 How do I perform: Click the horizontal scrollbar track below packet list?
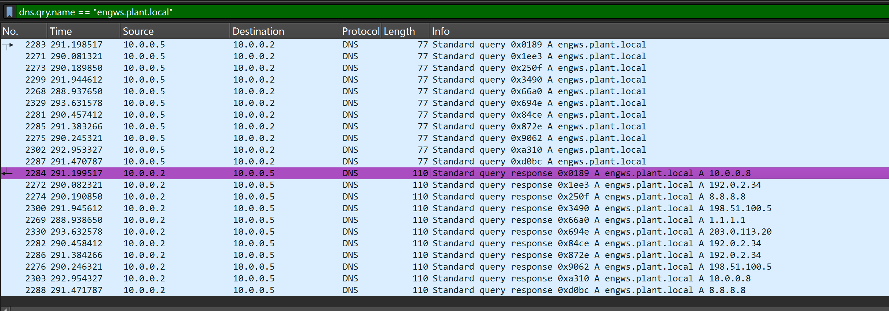click(438, 309)
